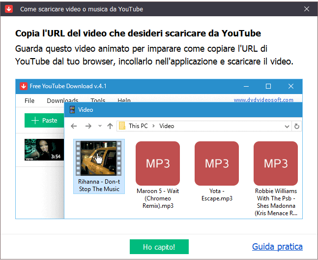
Task: Open the File menu in Free YouTube Download
Action: click(29, 100)
